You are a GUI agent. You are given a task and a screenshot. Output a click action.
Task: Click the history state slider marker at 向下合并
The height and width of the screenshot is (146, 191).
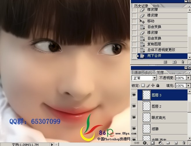pos(138,56)
